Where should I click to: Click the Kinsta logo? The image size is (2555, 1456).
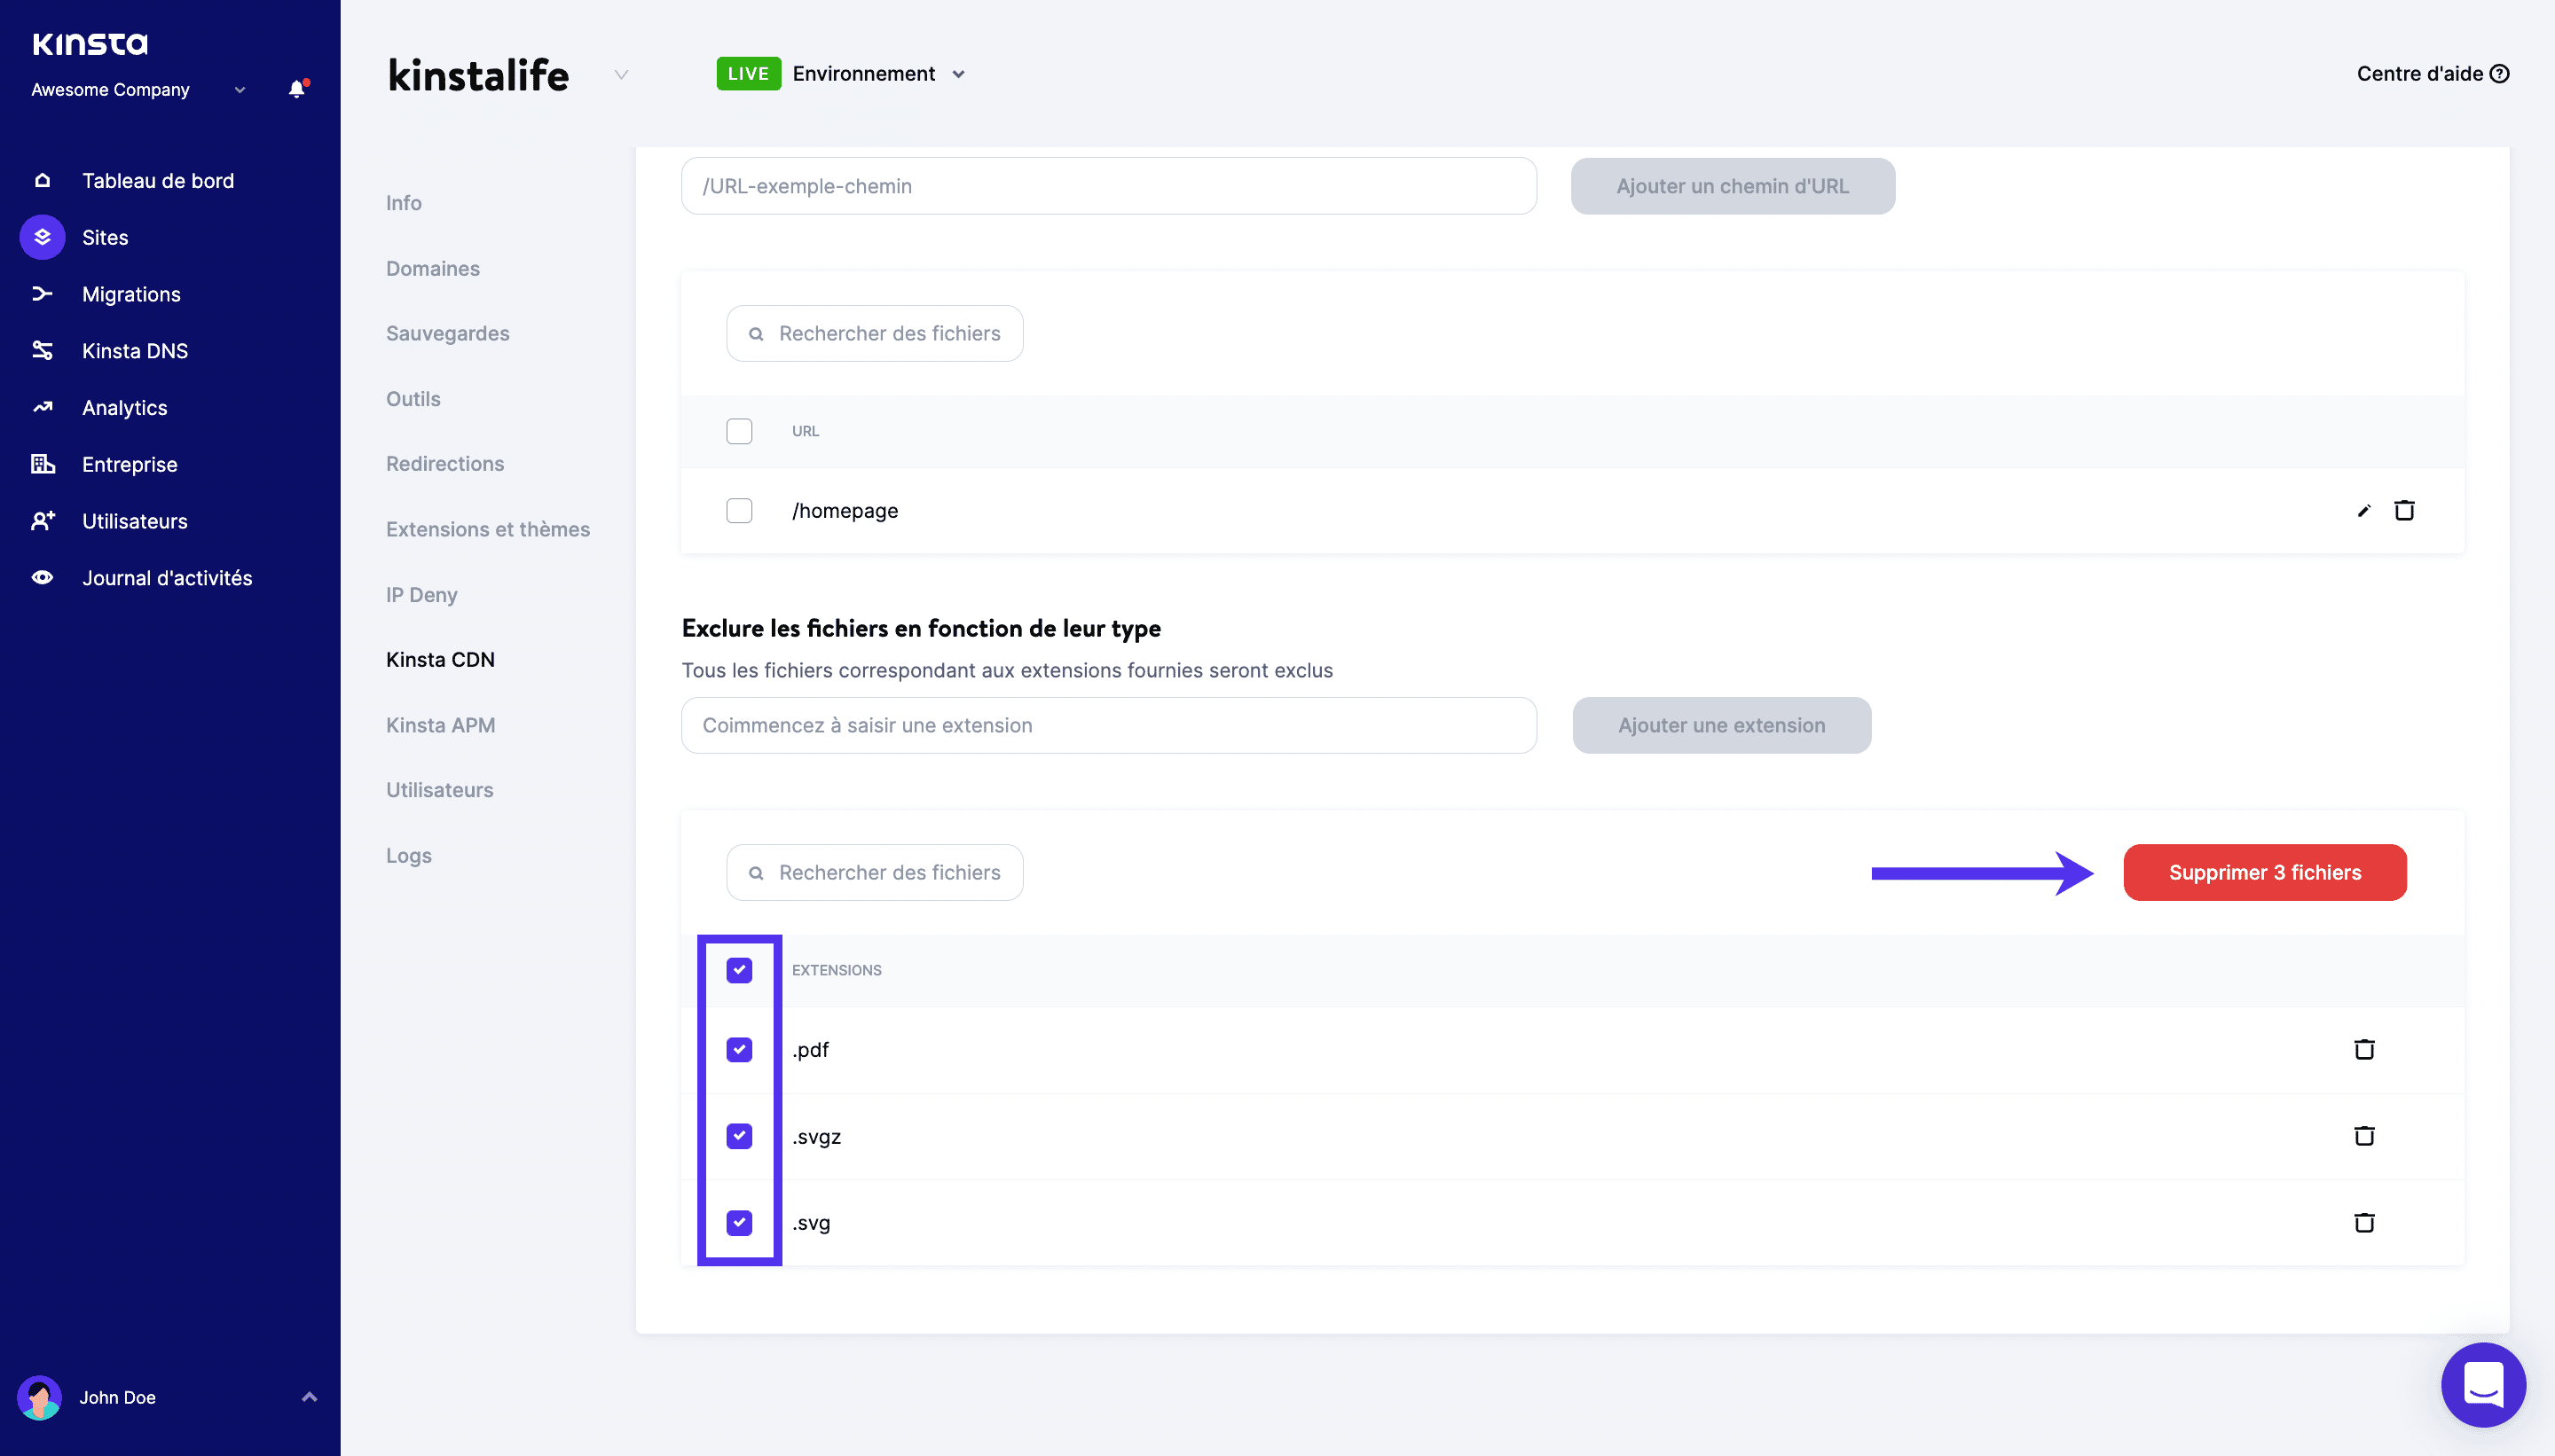[90, 43]
